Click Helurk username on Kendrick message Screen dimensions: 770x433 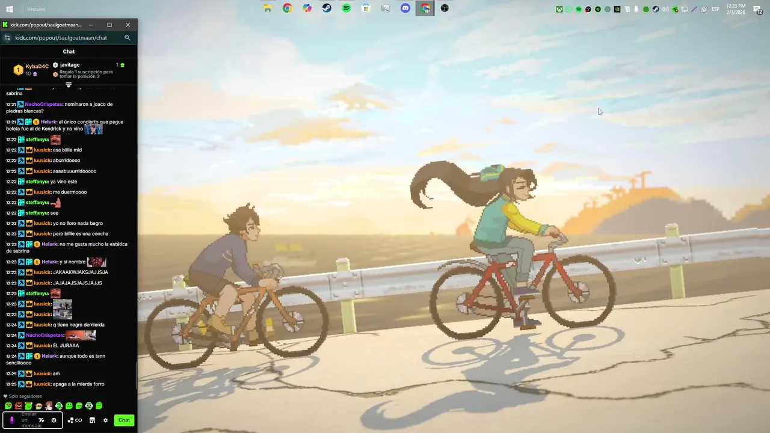[x=49, y=122]
